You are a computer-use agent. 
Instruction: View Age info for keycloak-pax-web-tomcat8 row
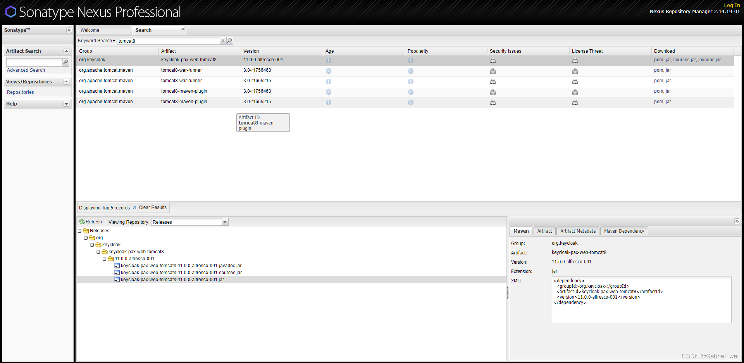pyautogui.click(x=329, y=60)
